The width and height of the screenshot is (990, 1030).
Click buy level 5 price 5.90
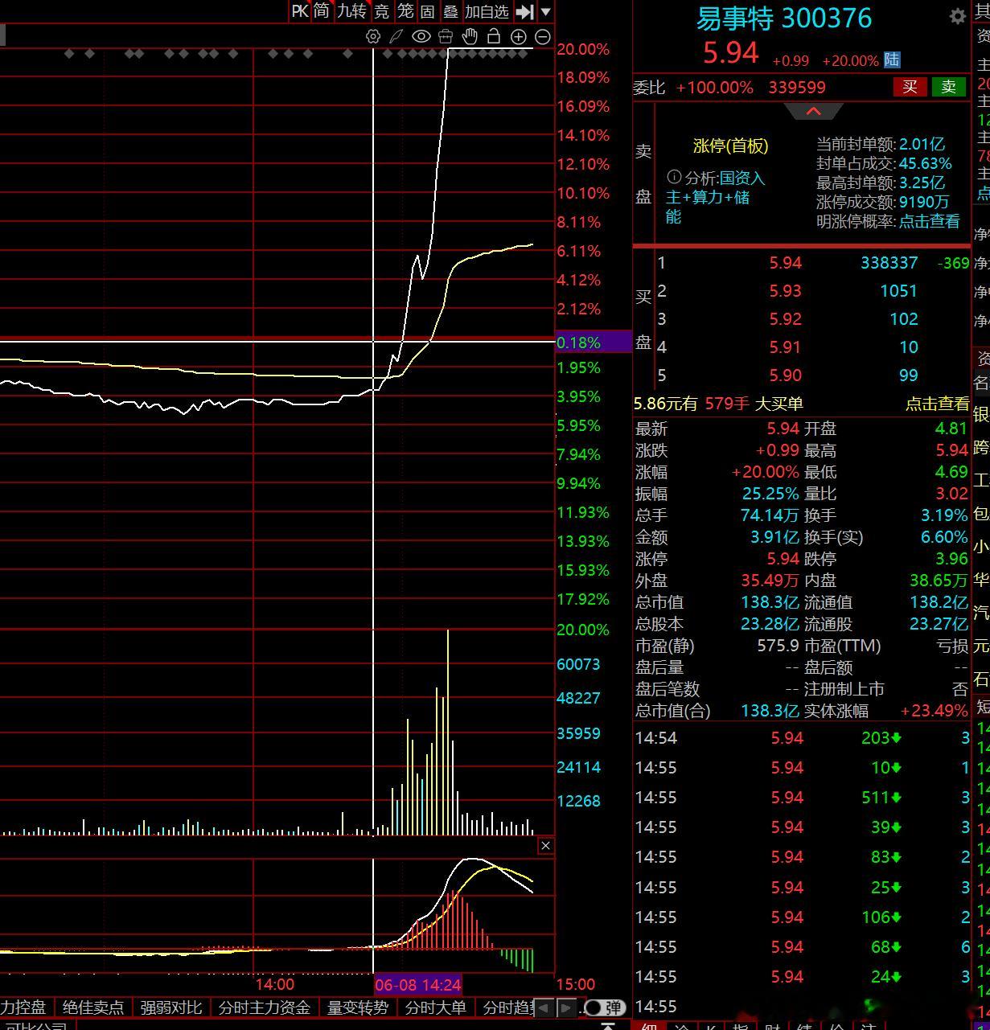point(785,375)
